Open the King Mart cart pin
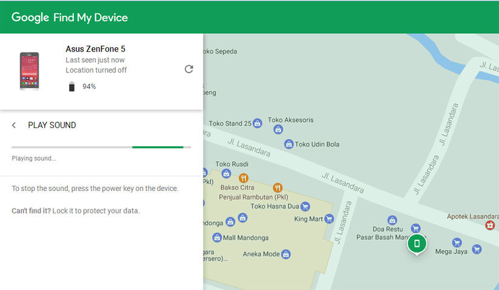 (329, 219)
